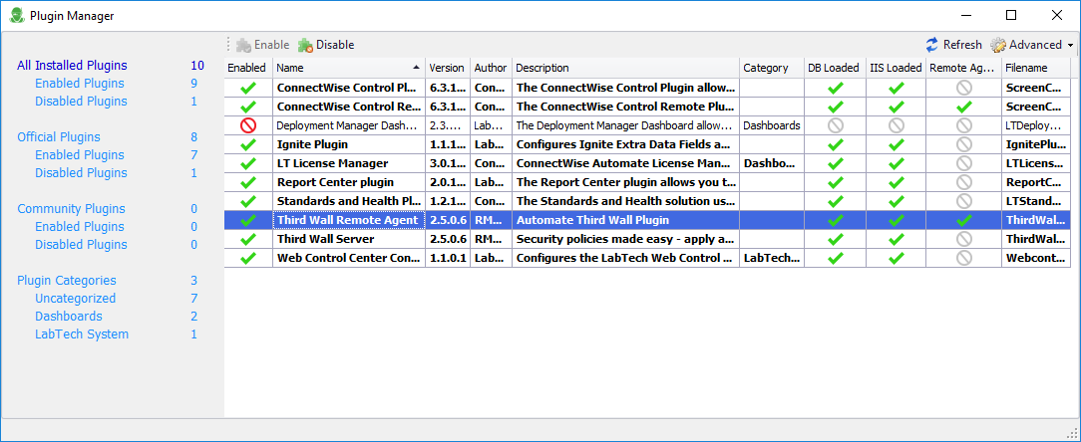Filter by Uncategorized category

pos(76,298)
